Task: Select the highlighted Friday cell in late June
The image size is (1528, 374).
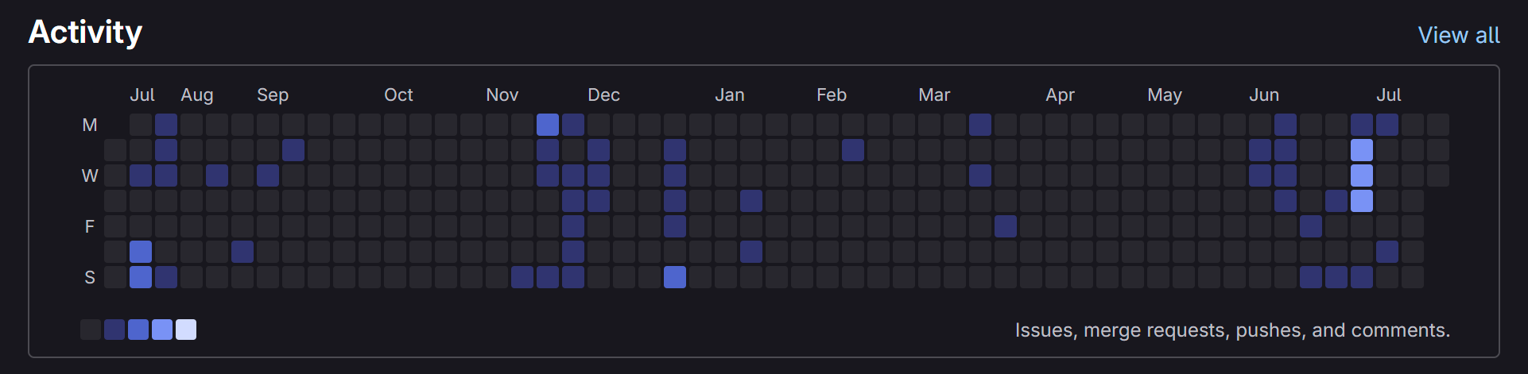Action: (x=1311, y=226)
